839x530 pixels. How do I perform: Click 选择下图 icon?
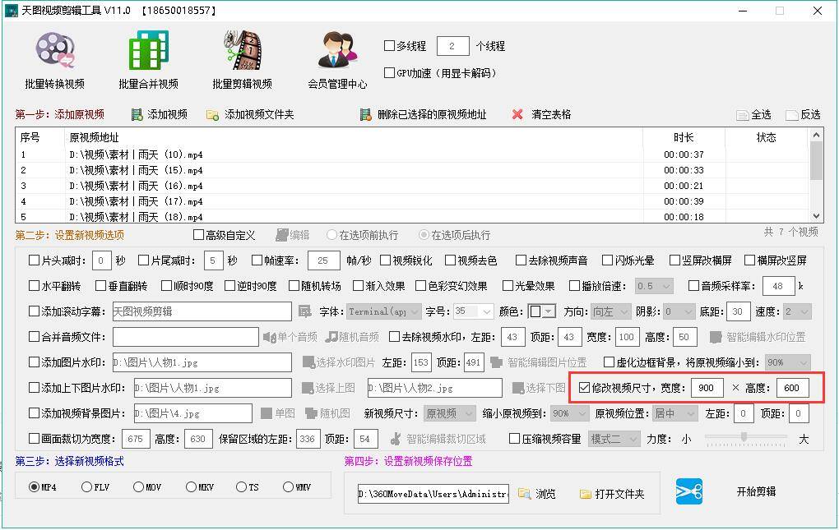click(x=518, y=388)
